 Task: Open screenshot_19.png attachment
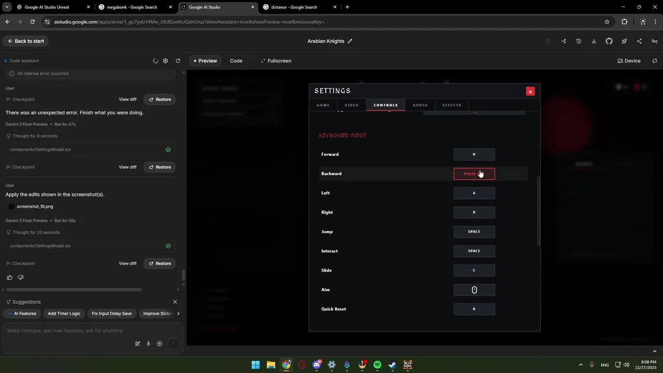click(31, 206)
